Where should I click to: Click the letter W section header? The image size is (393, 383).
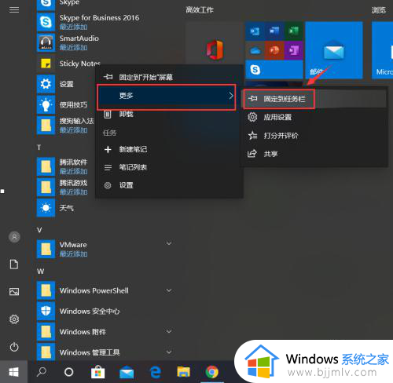tap(40, 272)
